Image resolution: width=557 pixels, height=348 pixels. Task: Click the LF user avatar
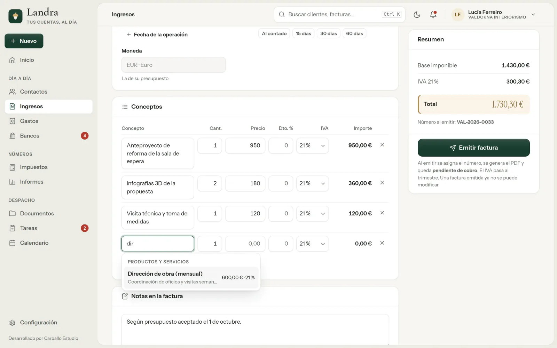point(458,15)
